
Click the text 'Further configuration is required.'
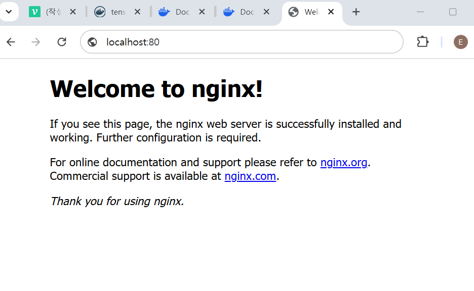click(x=179, y=138)
